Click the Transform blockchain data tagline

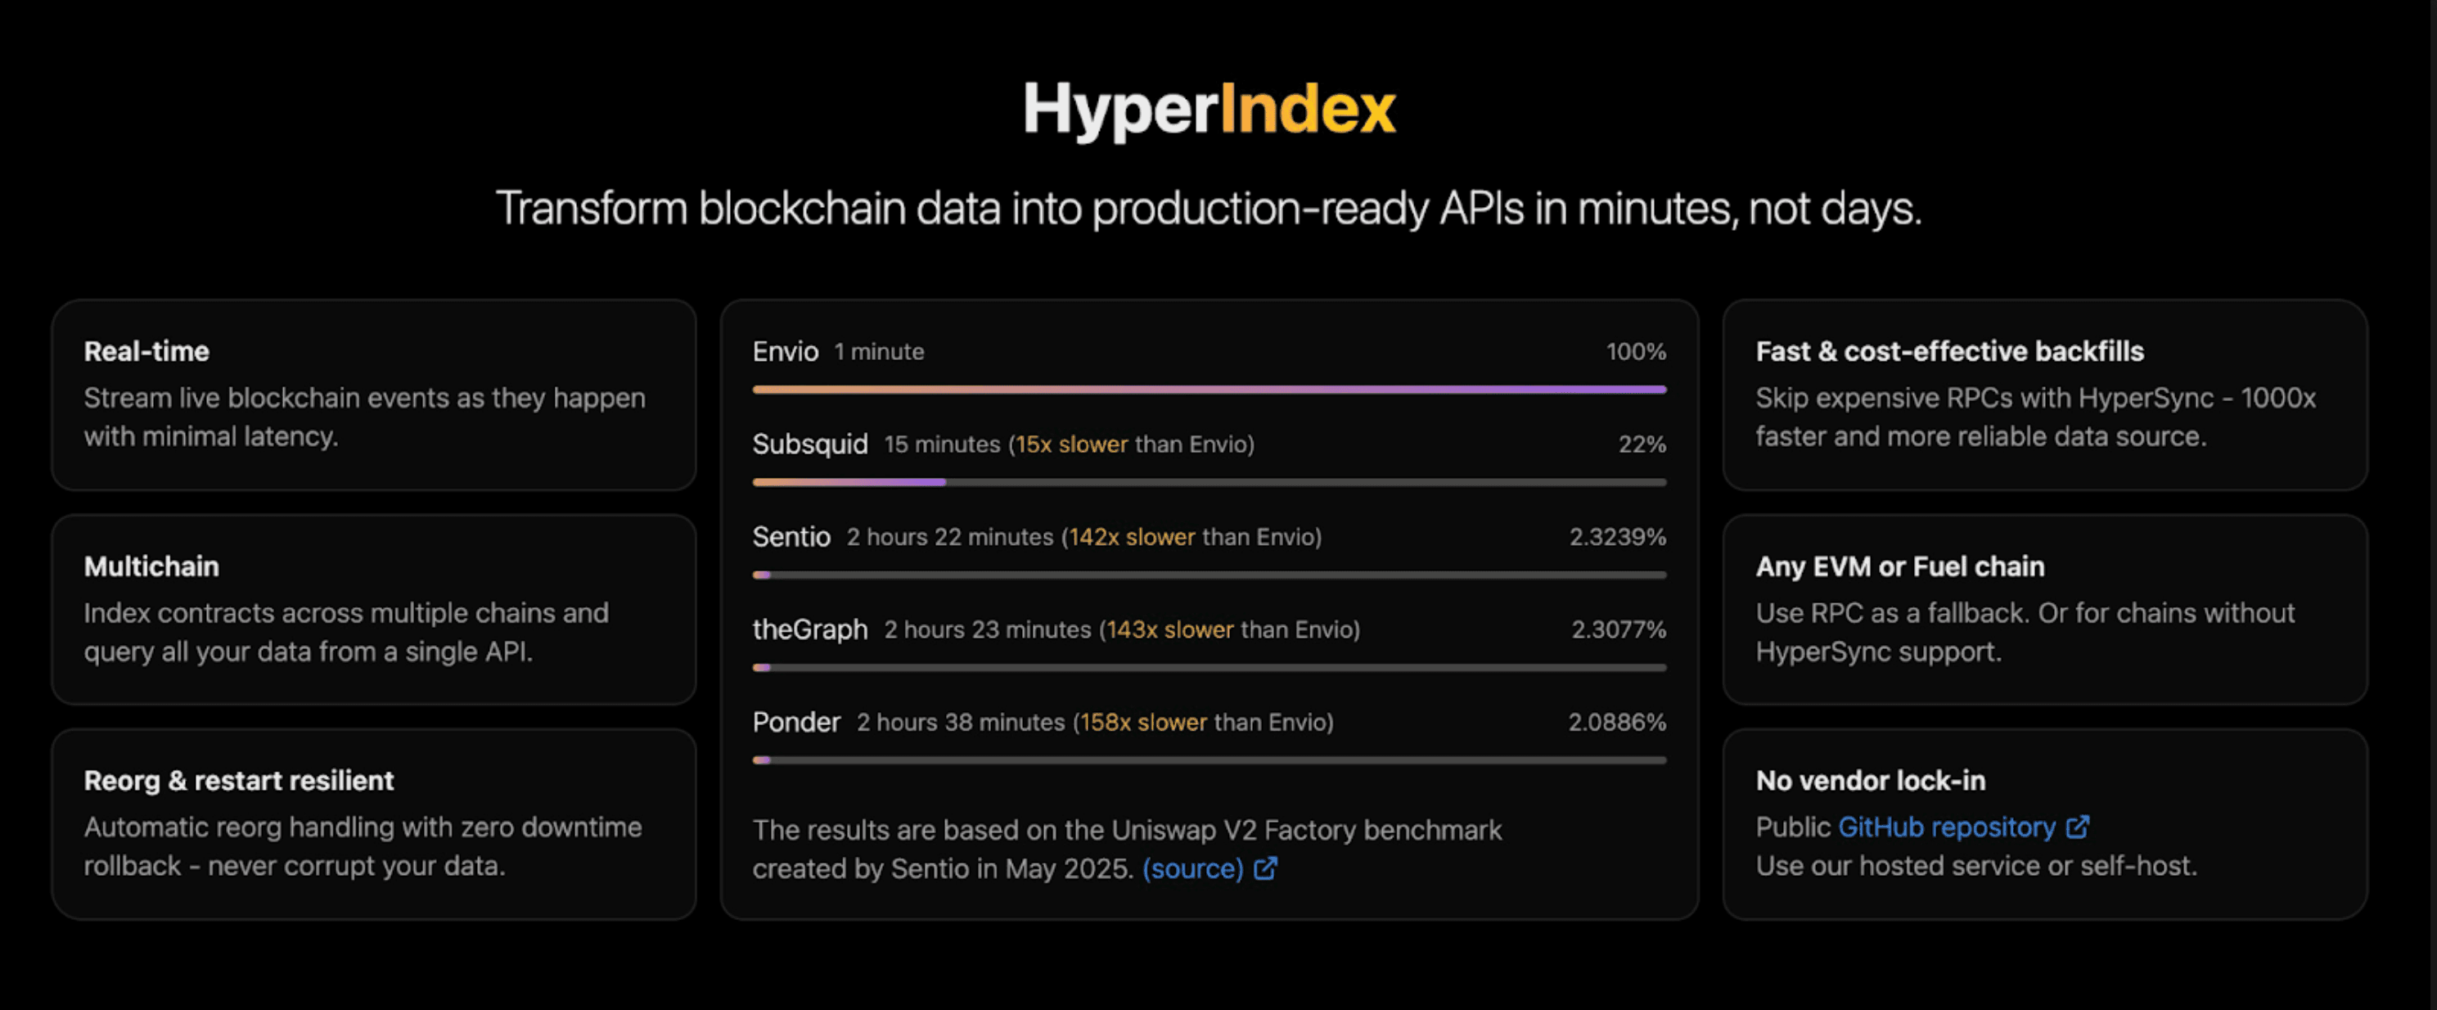[x=1209, y=208]
